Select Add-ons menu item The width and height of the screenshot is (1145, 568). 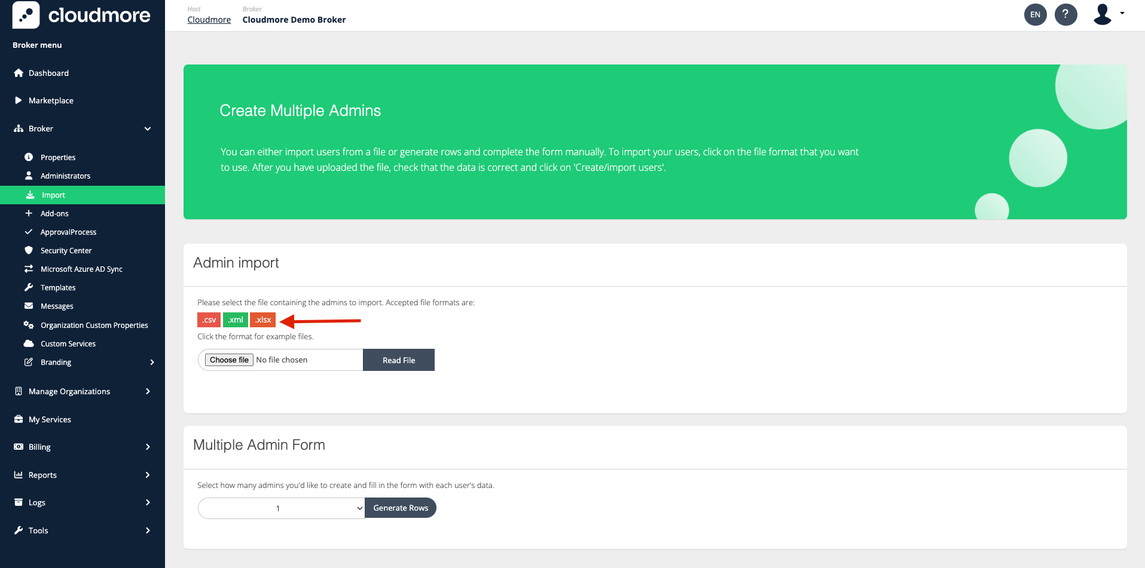click(x=54, y=213)
